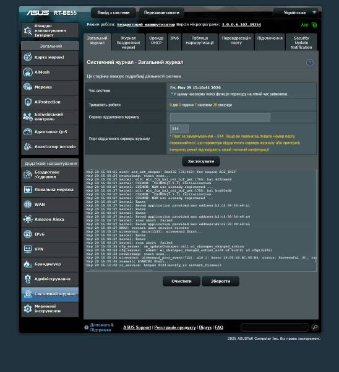Open the Українська language dropdown
This screenshot has width=339, height=372.
(x=296, y=12)
